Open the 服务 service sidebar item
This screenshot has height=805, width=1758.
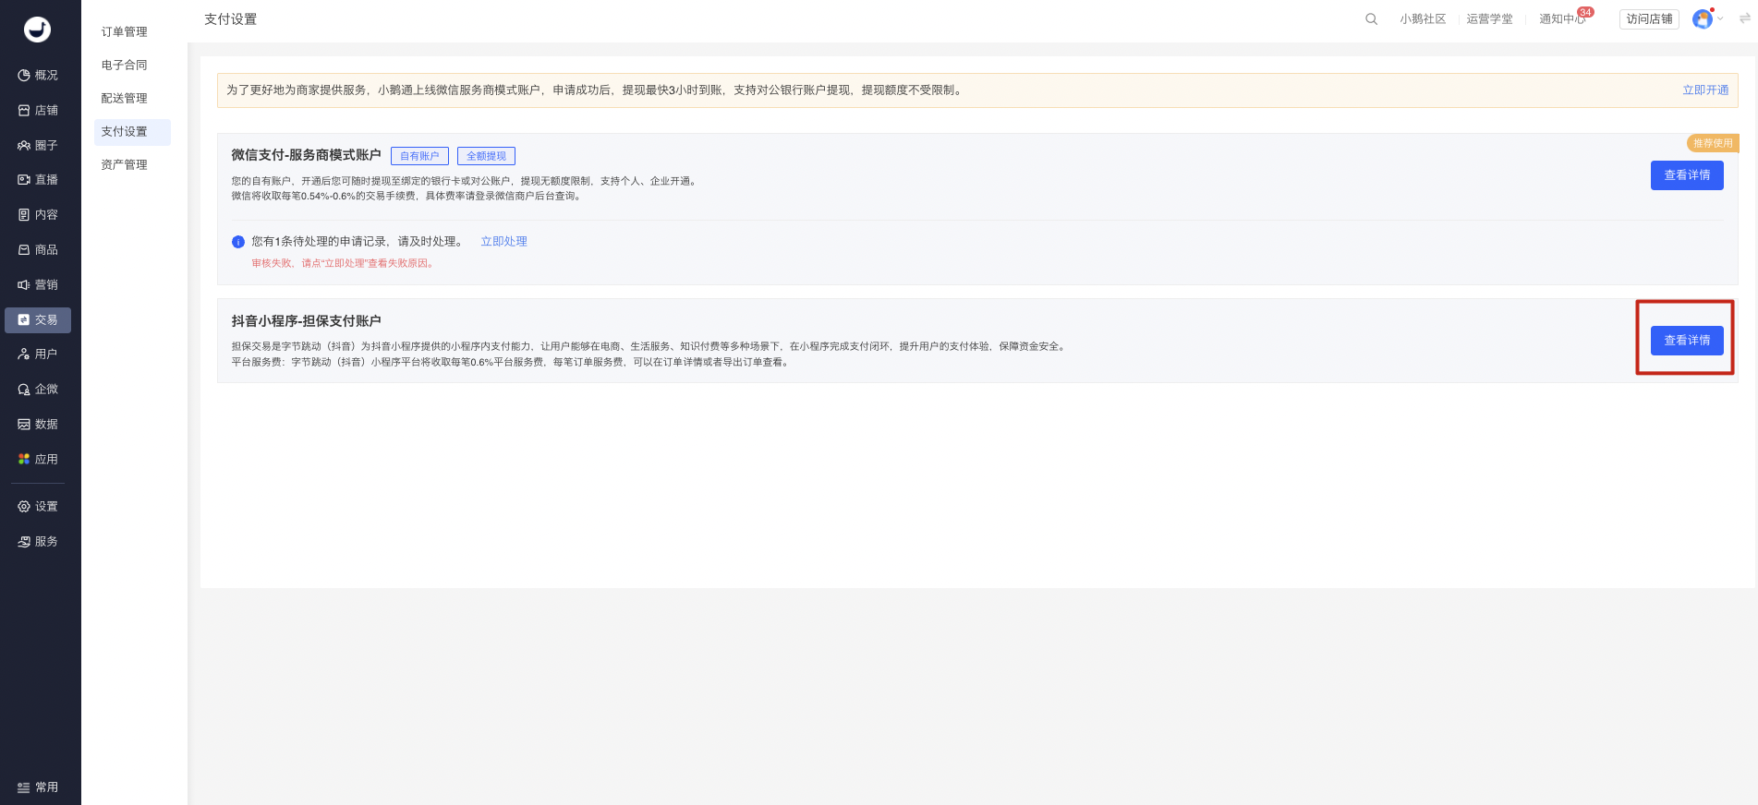click(38, 542)
